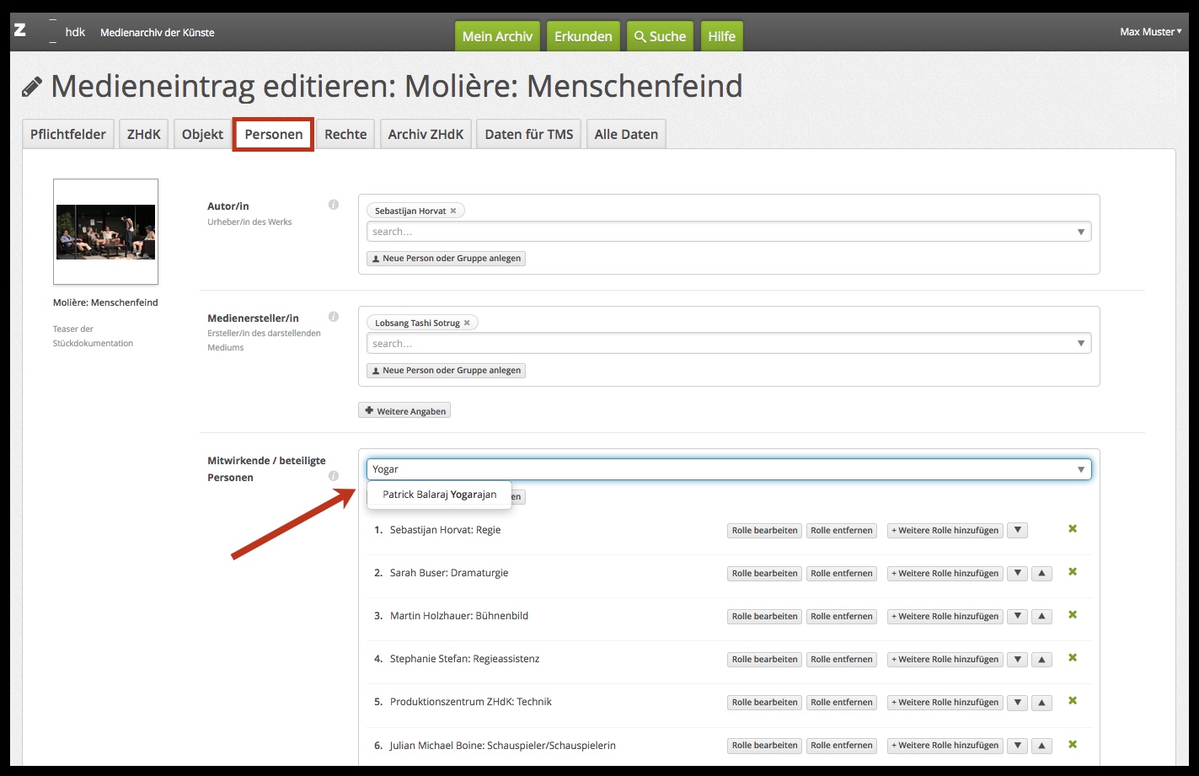Screen dimensions: 1199x776
Task: Open the Max Muster user menu
Action: tap(1150, 32)
